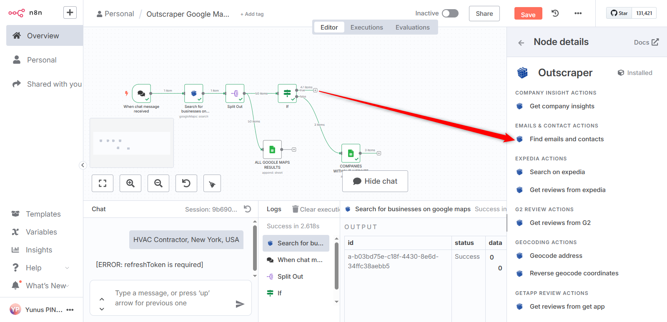Viewport: 667px width, 322px height.
Task: Click the chat message input field
Action: (x=171, y=298)
